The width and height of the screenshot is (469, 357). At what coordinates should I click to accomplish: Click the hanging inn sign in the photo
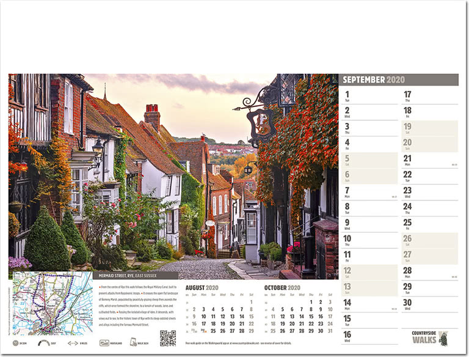click(x=262, y=123)
